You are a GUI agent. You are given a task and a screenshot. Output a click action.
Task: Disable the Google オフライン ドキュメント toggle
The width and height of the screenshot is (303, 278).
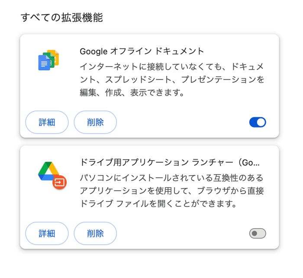(x=258, y=122)
